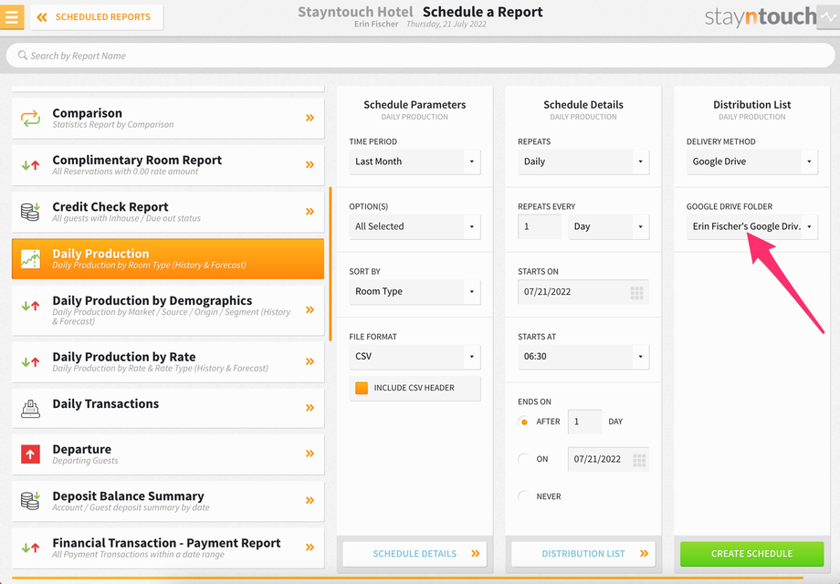The image size is (840, 584).
Task: Click the Deposit Balance Summary coins icon
Action: pos(30,500)
